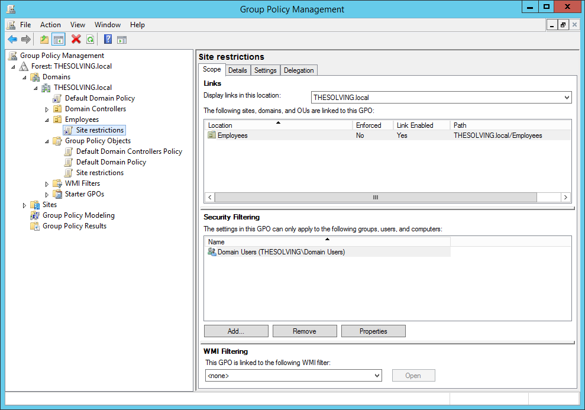Expand the Sites tree node
The image size is (585, 410).
point(24,205)
